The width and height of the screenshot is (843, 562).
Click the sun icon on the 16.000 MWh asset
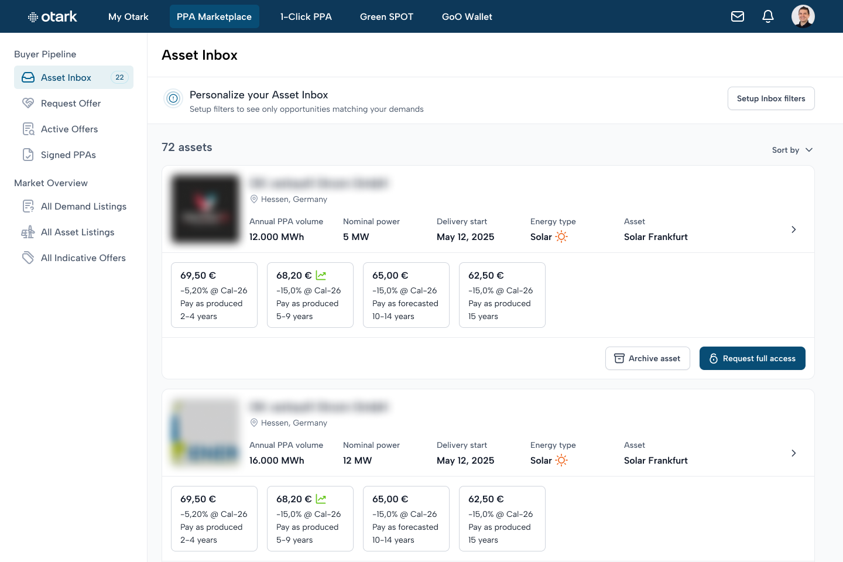[561, 460]
